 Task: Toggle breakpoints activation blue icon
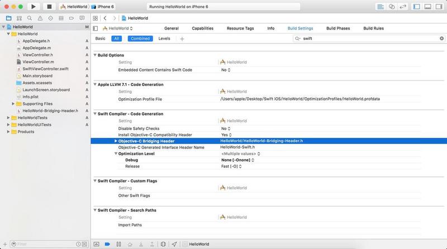click(x=107, y=244)
